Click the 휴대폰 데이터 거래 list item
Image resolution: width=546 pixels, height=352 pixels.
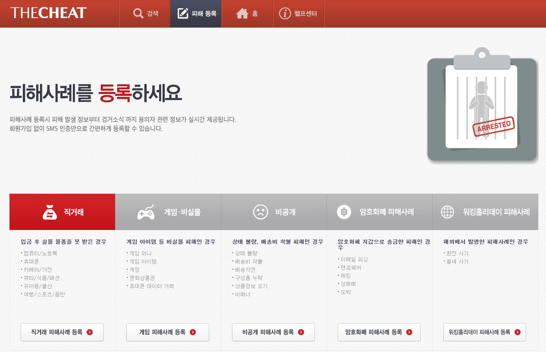tap(151, 286)
